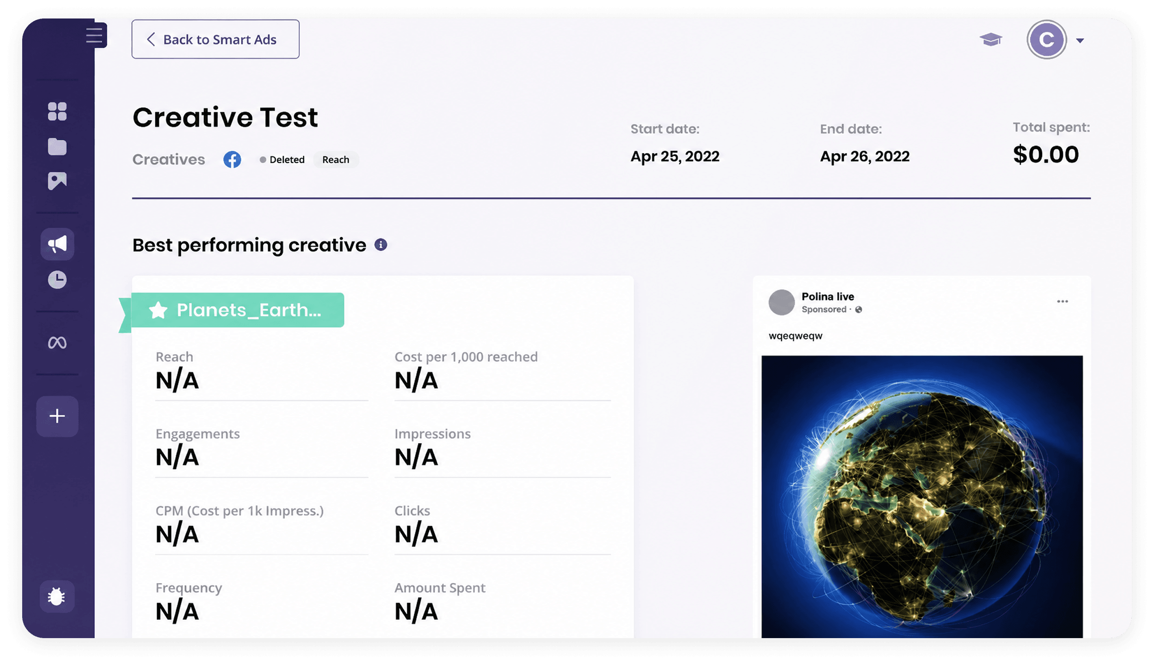Click the C profile avatar
Viewport: 1154px width, 664px height.
pyautogui.click(x=1047, y=40)
